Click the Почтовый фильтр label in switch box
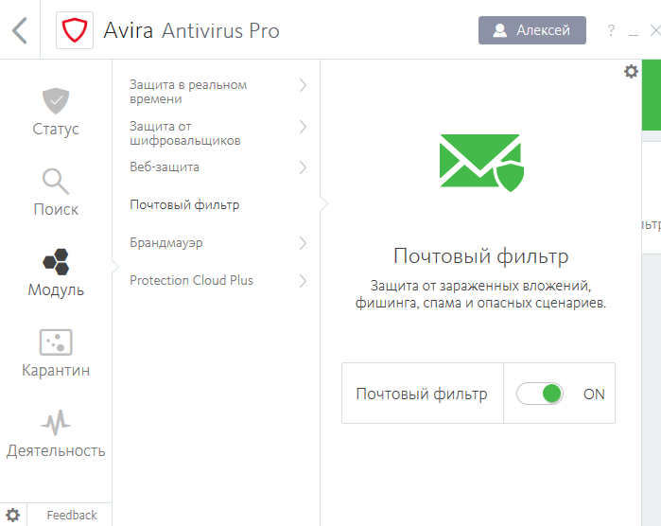 422,394
